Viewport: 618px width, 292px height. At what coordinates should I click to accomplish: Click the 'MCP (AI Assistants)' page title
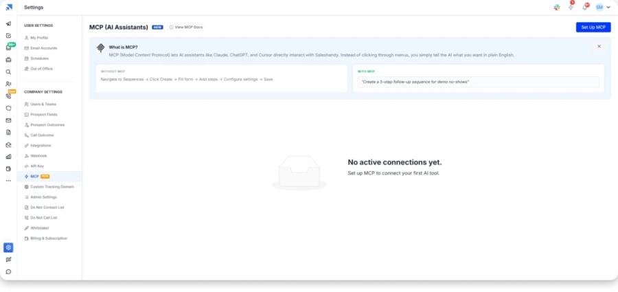[x=119, y=27]
